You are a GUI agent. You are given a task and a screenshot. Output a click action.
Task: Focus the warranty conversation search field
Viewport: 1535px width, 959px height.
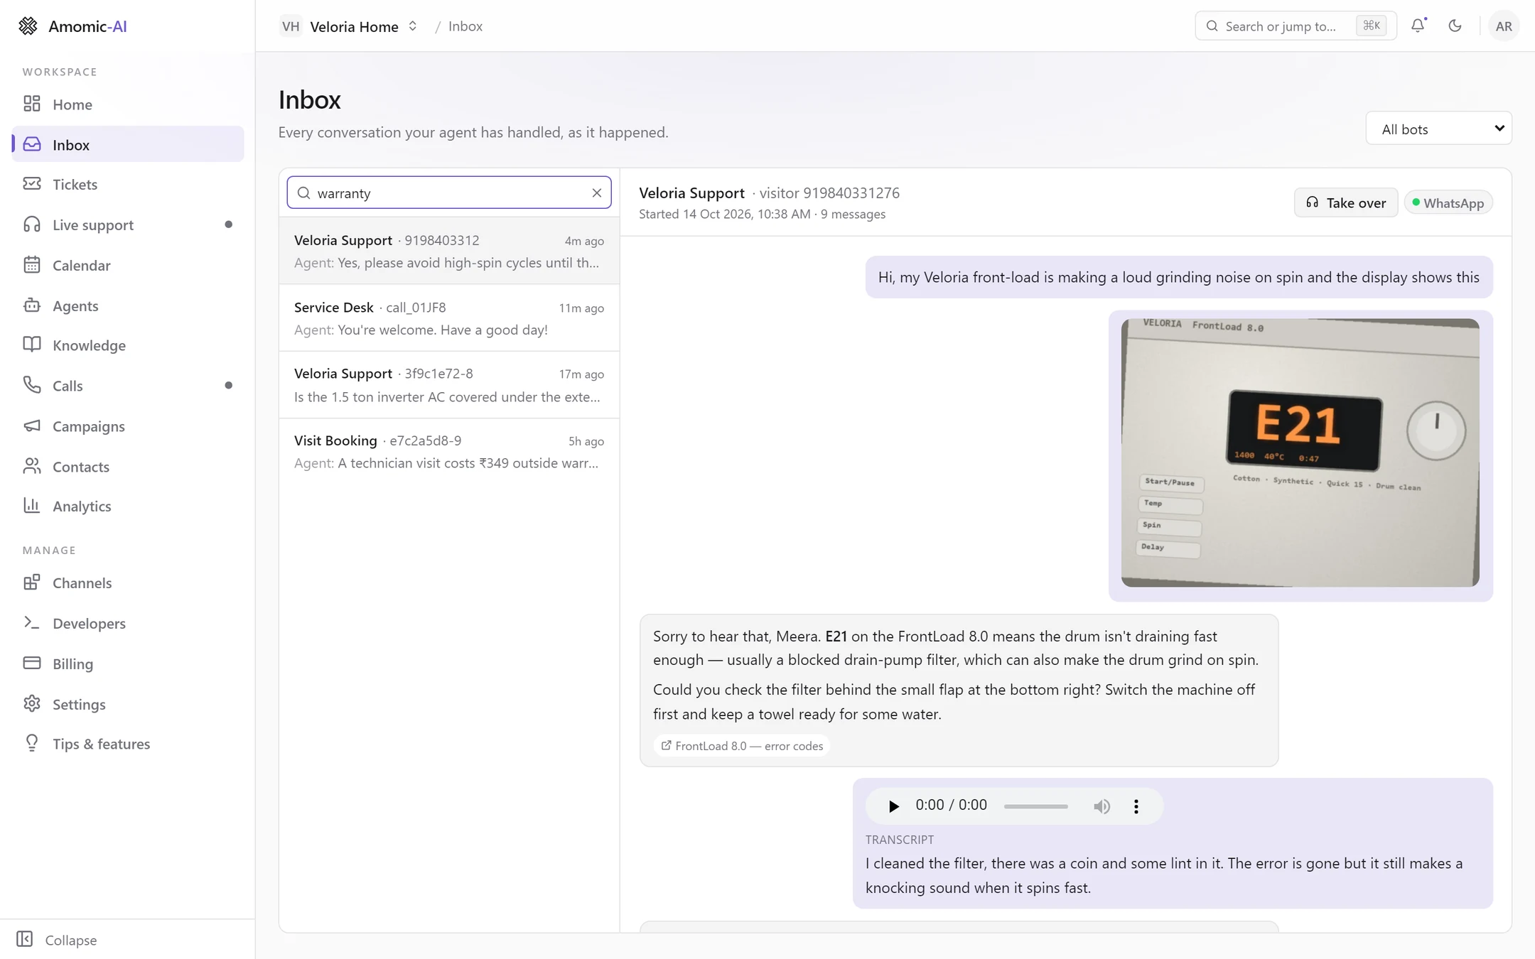(x=449, y=193)
